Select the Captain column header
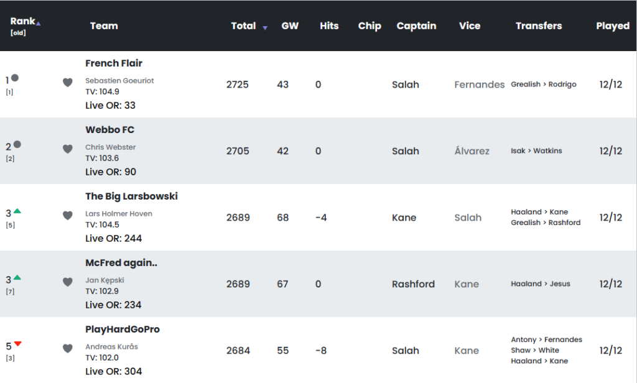The width and height of the screenshot is (637, 383). click(416, 26)
